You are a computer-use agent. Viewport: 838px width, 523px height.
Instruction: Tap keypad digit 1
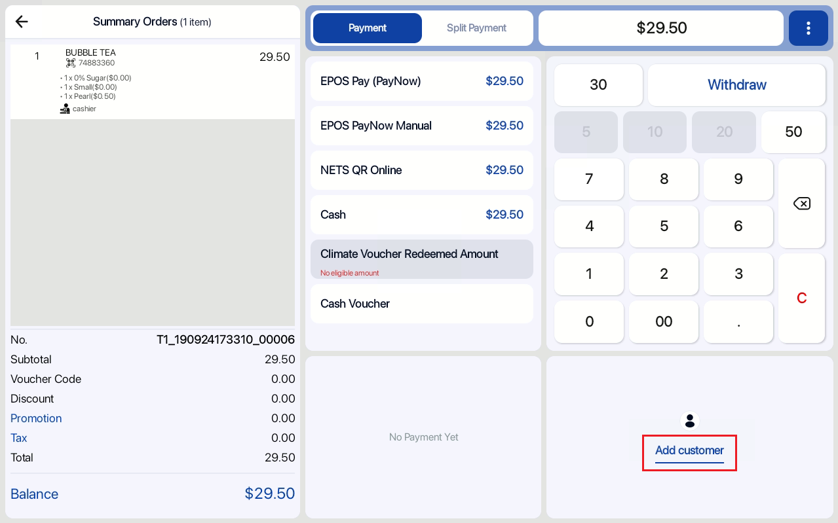(589, 274)
